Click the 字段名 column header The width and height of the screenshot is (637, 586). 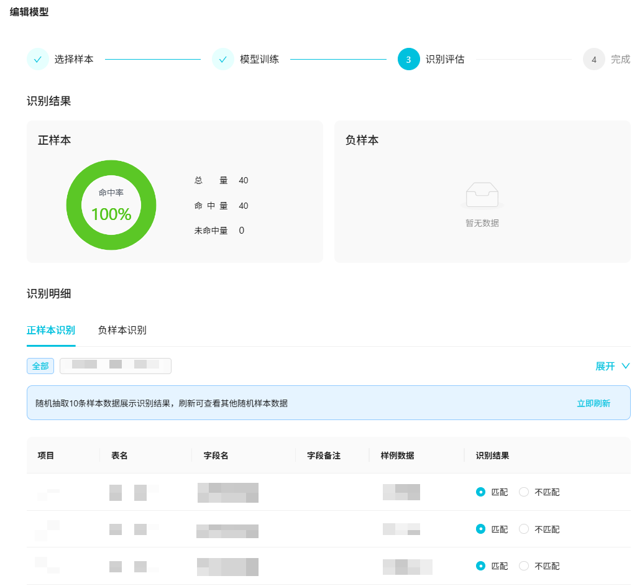(216, 456)
